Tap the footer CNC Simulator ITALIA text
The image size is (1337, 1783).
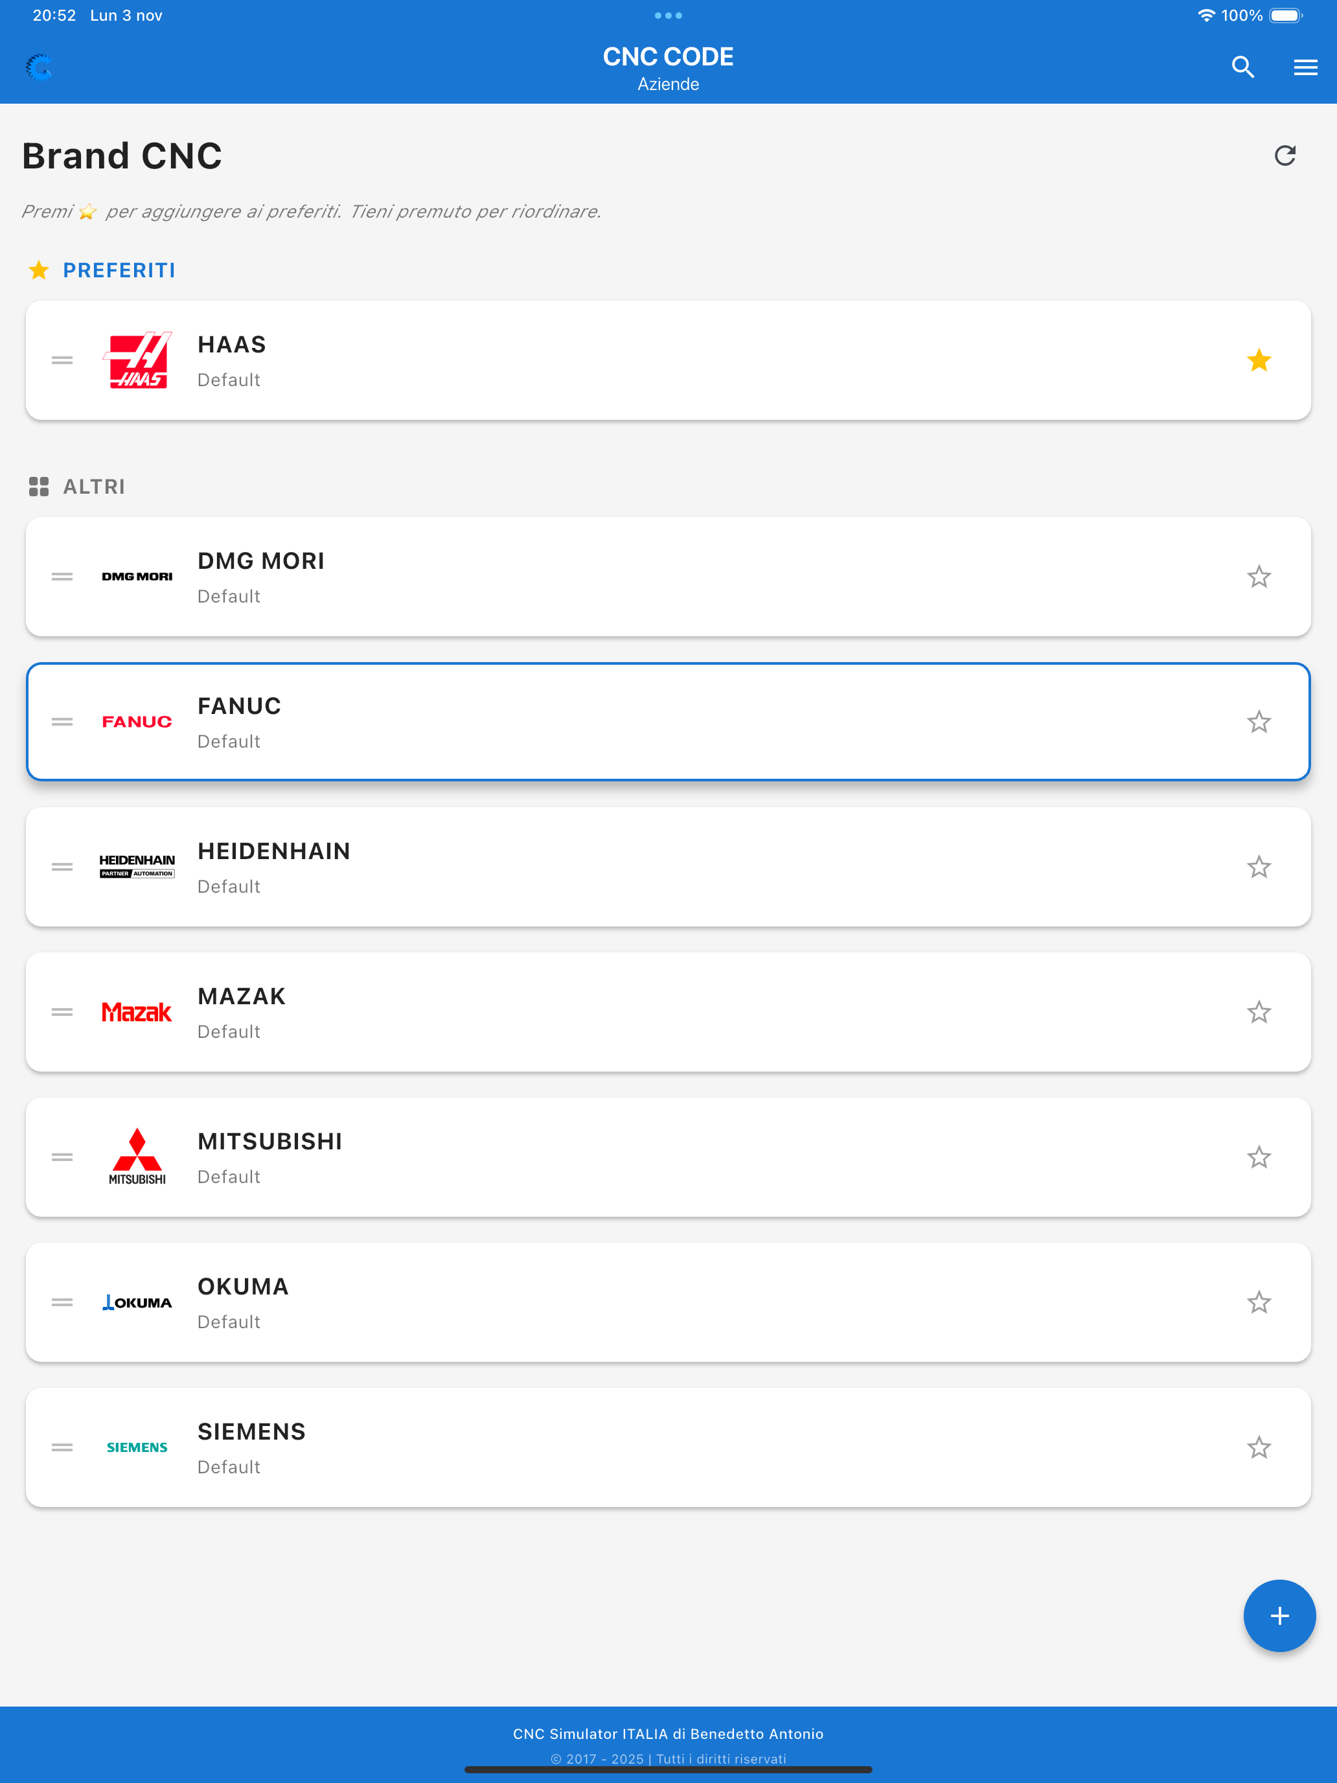pyautogui.click(x=668, y=1733)
